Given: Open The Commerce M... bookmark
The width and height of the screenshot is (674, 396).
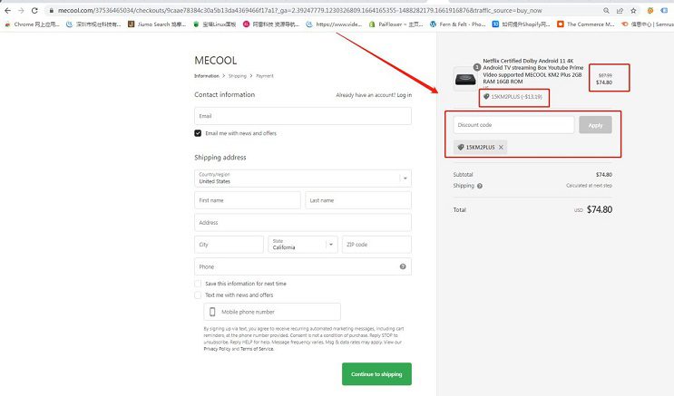Looking at the screenshot, I should tap(586, 24).
